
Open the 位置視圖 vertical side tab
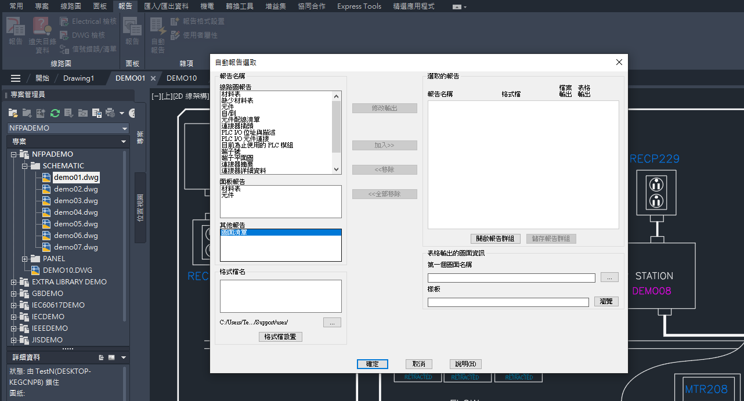(x=140, y=208)
